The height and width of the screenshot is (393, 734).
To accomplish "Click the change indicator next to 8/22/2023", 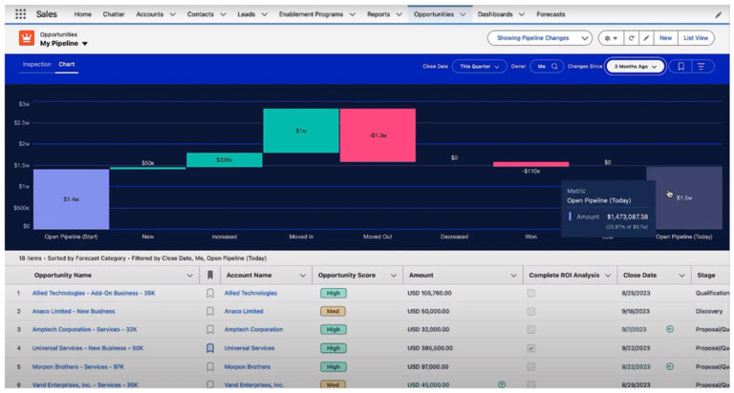I will pyautogui.click(x=670, y=367).
